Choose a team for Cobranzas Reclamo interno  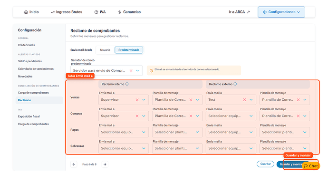(x=124, y=148)
